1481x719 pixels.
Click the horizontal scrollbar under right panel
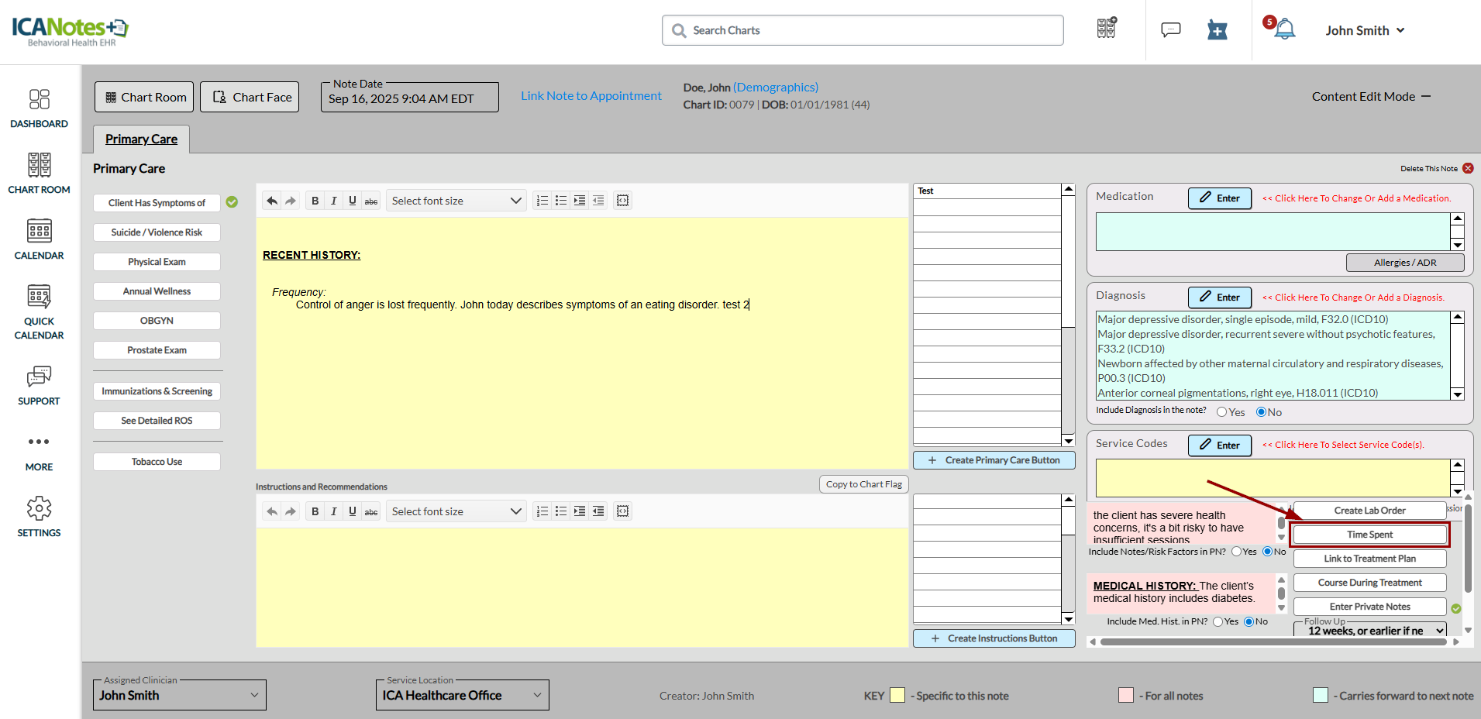coord(1273,642)
